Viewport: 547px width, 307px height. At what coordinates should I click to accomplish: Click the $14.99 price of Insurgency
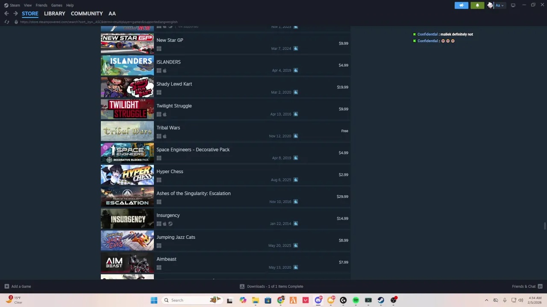[x=342, y=218]
